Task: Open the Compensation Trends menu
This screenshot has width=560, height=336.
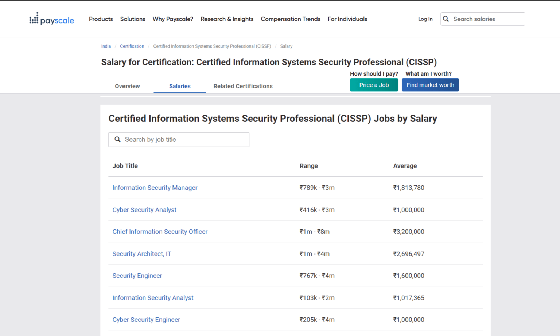Action: pyautogui.click(x=290, y=19)
